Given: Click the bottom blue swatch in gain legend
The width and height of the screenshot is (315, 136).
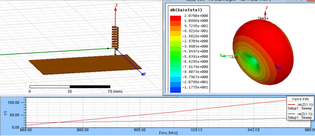Looking at the screenshot, I should pos(175,90).
